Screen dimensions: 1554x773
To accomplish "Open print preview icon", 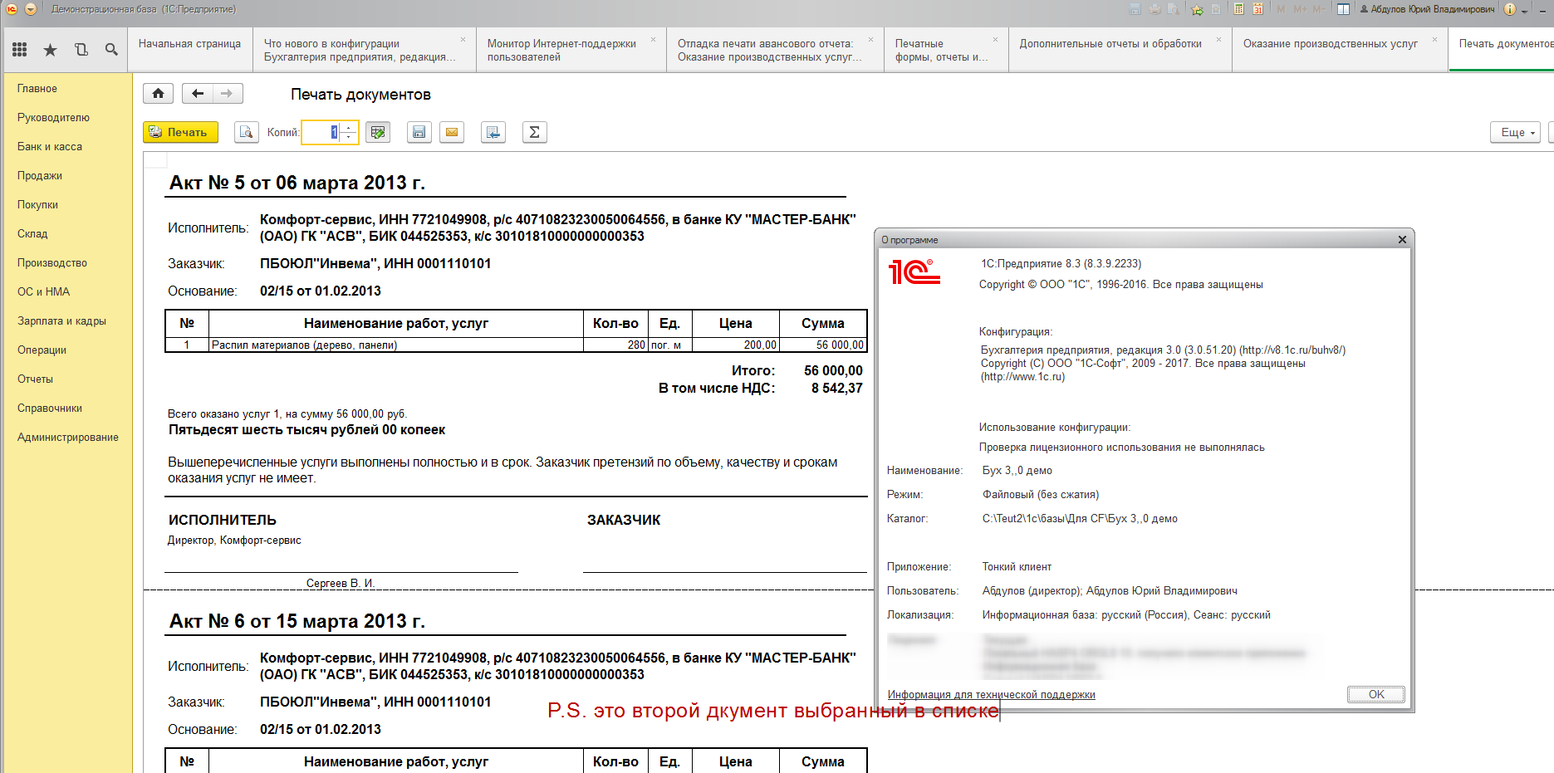I will (246, 132).
